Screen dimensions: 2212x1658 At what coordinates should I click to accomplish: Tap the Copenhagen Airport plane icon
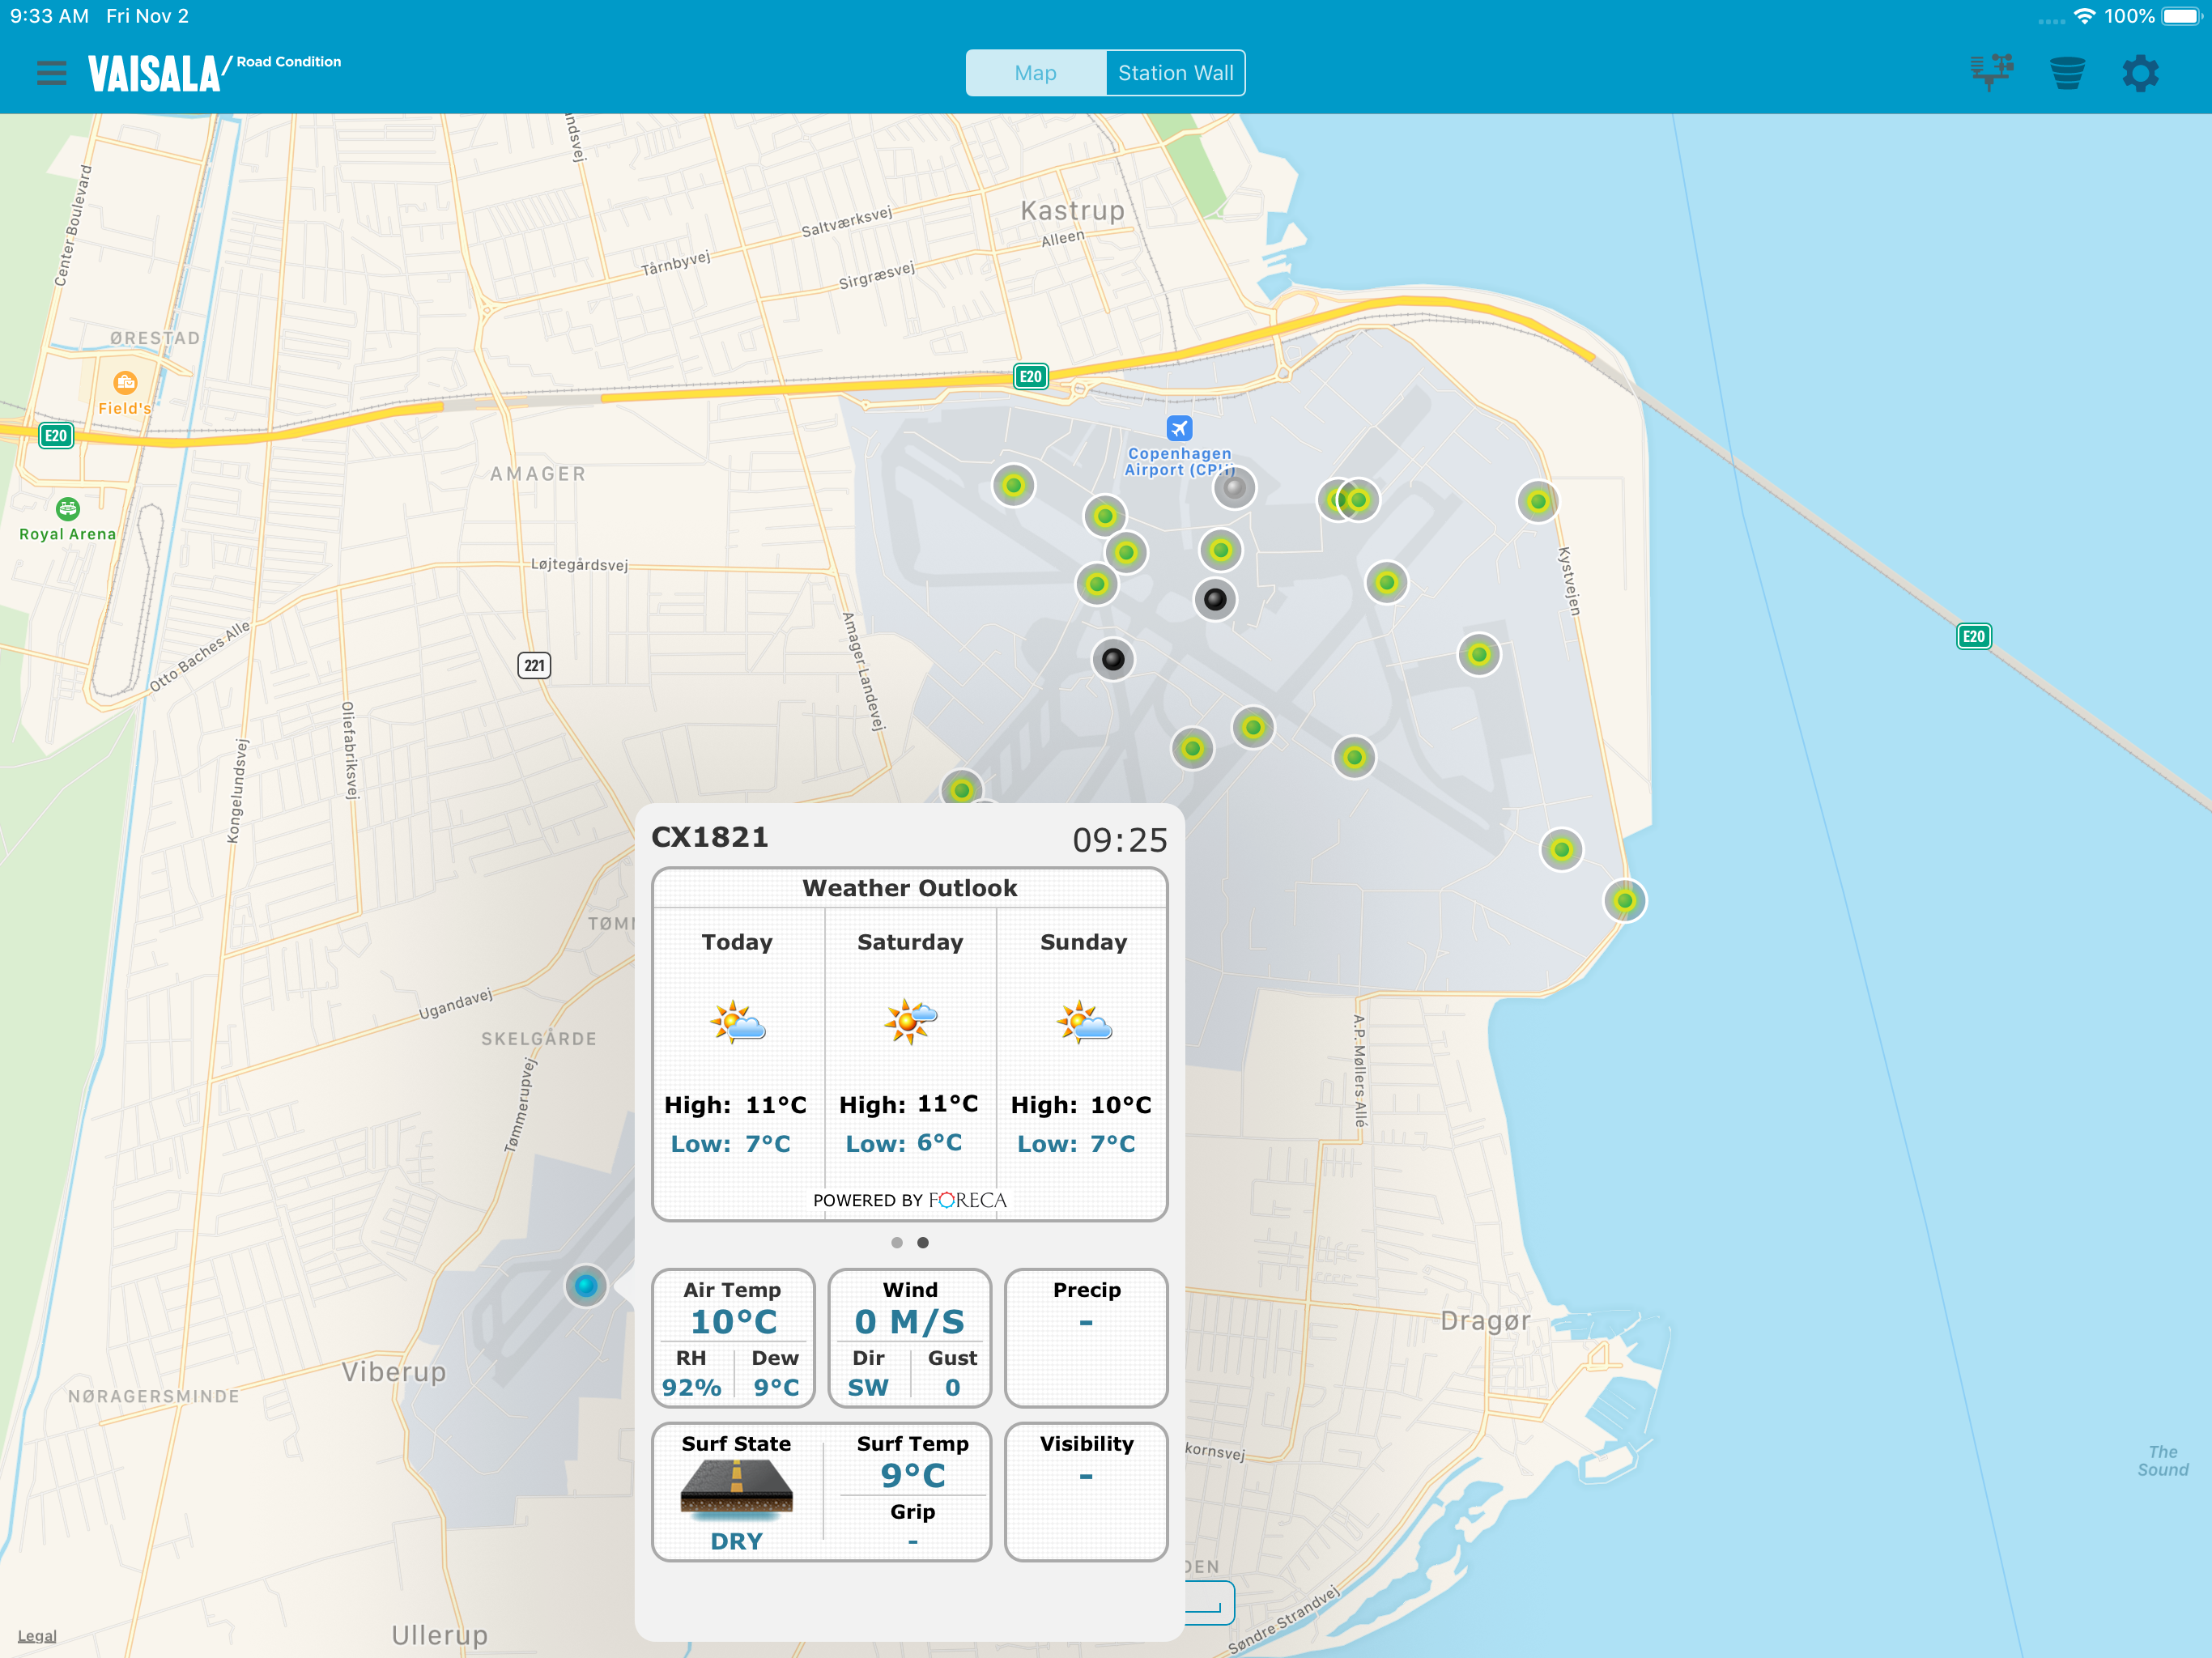point(1179,428)
